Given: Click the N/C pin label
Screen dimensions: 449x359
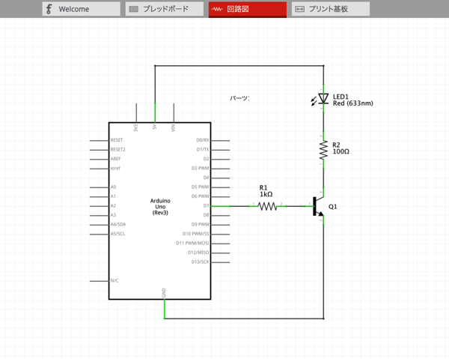Looking at the screenshot, I should [114, 281].
